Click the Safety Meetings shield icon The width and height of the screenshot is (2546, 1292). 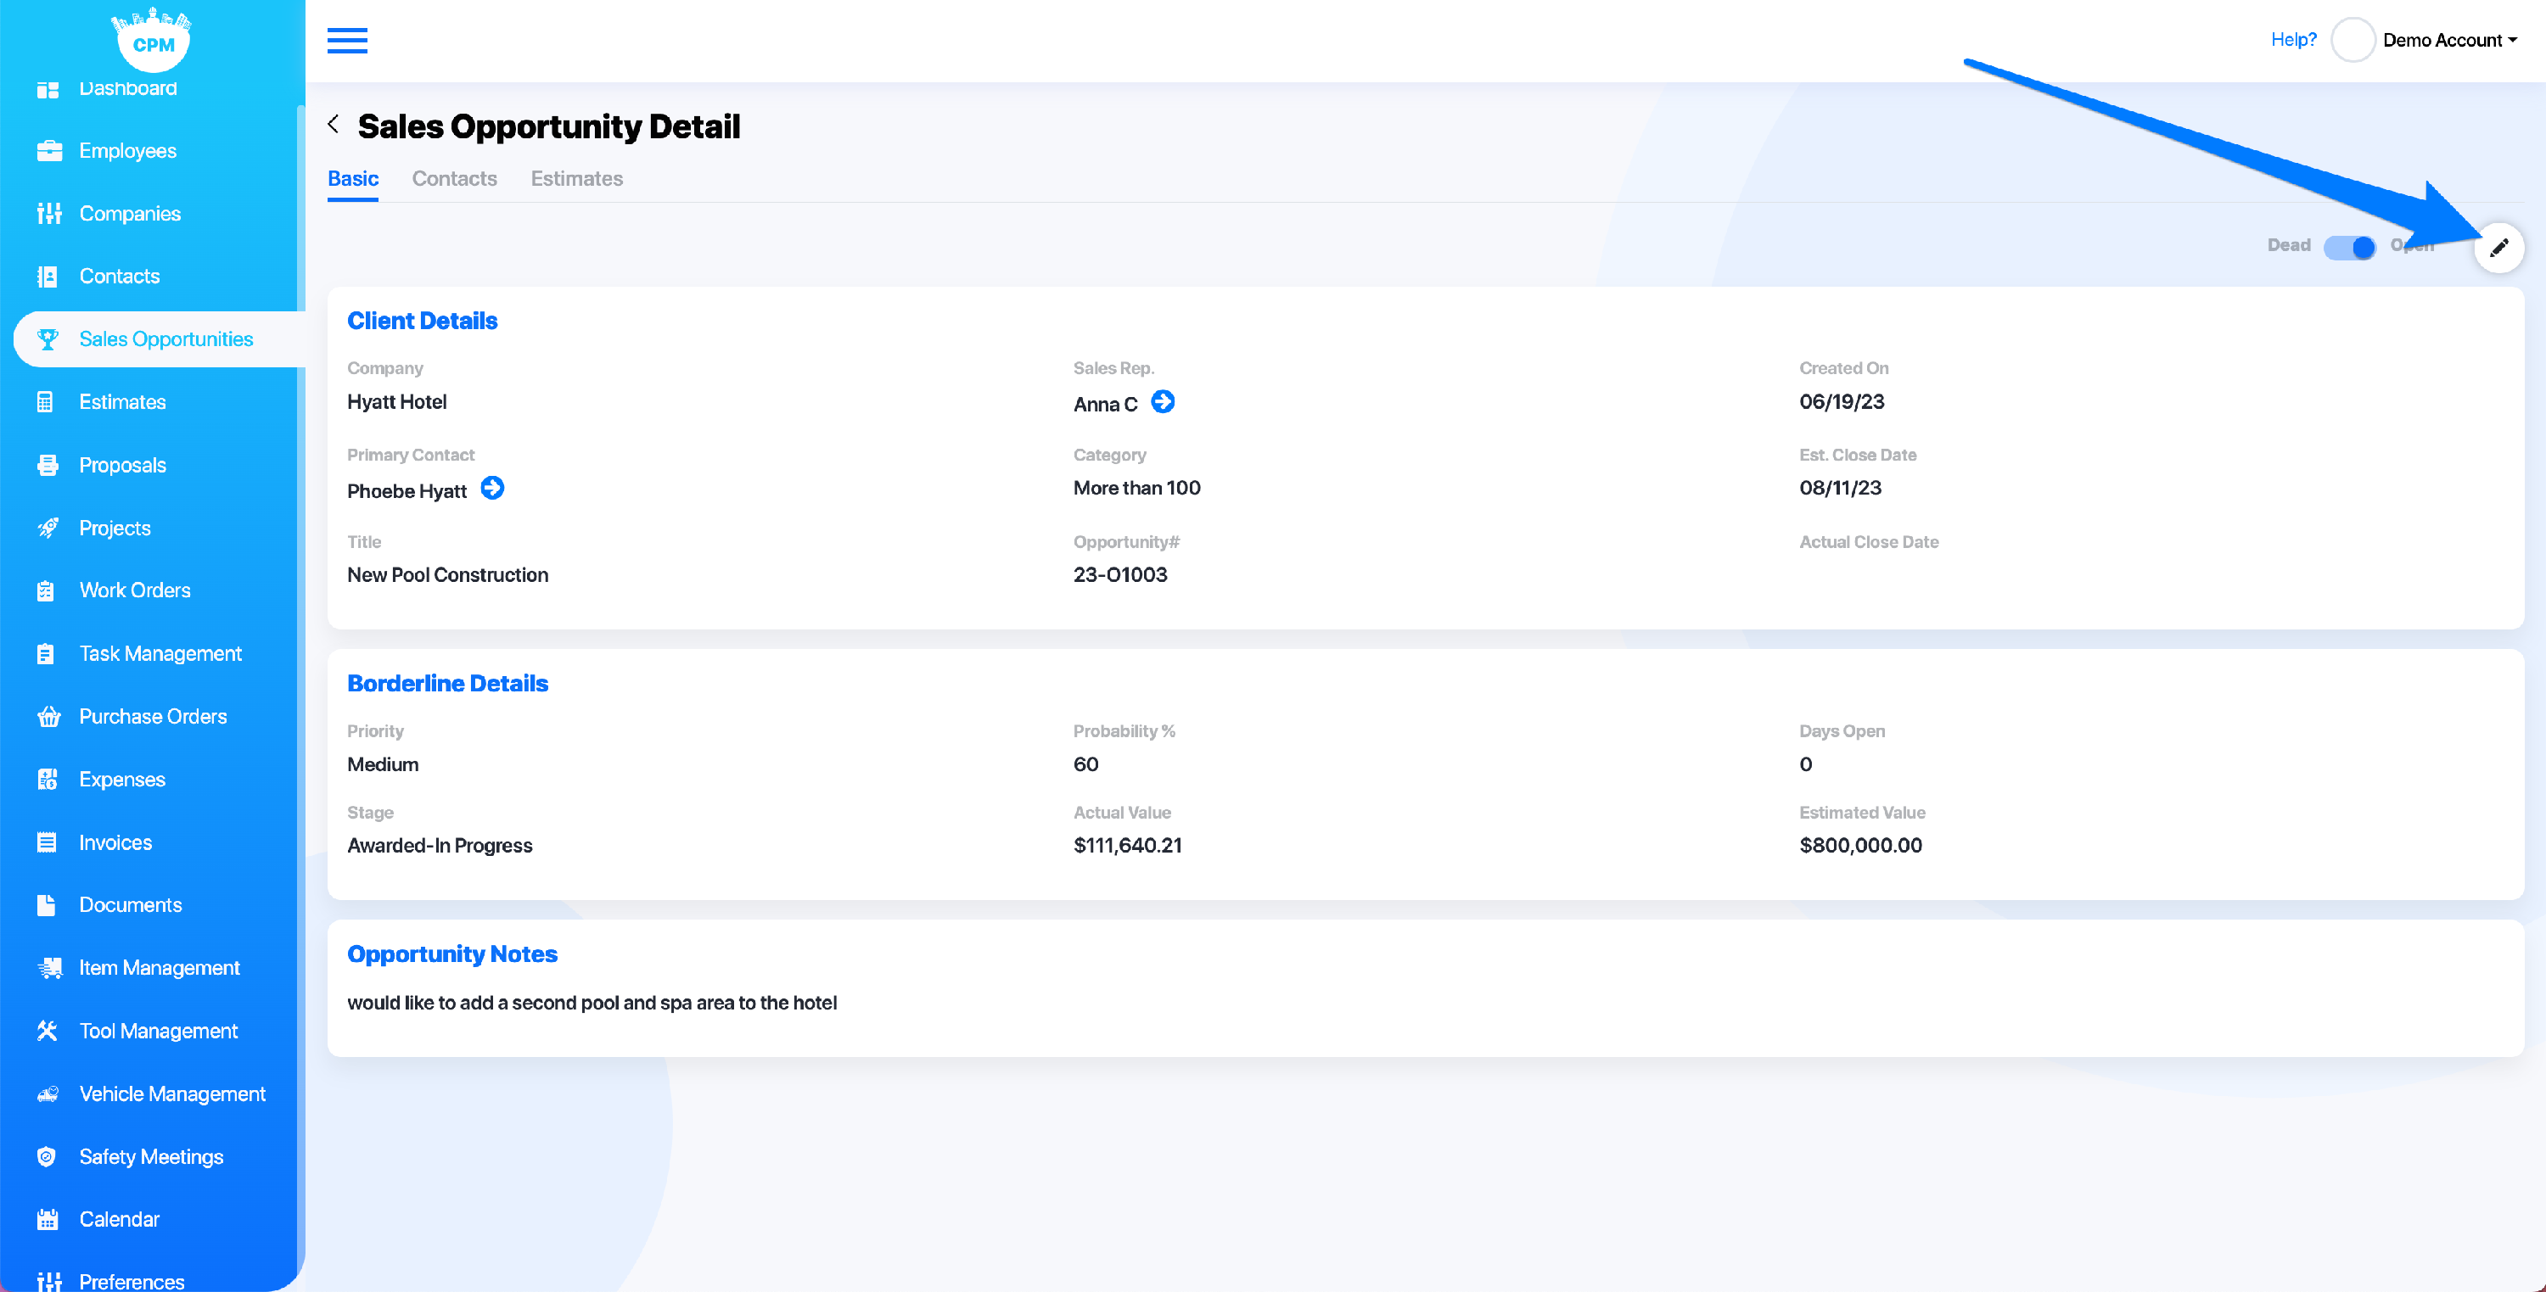[46, 1156]
